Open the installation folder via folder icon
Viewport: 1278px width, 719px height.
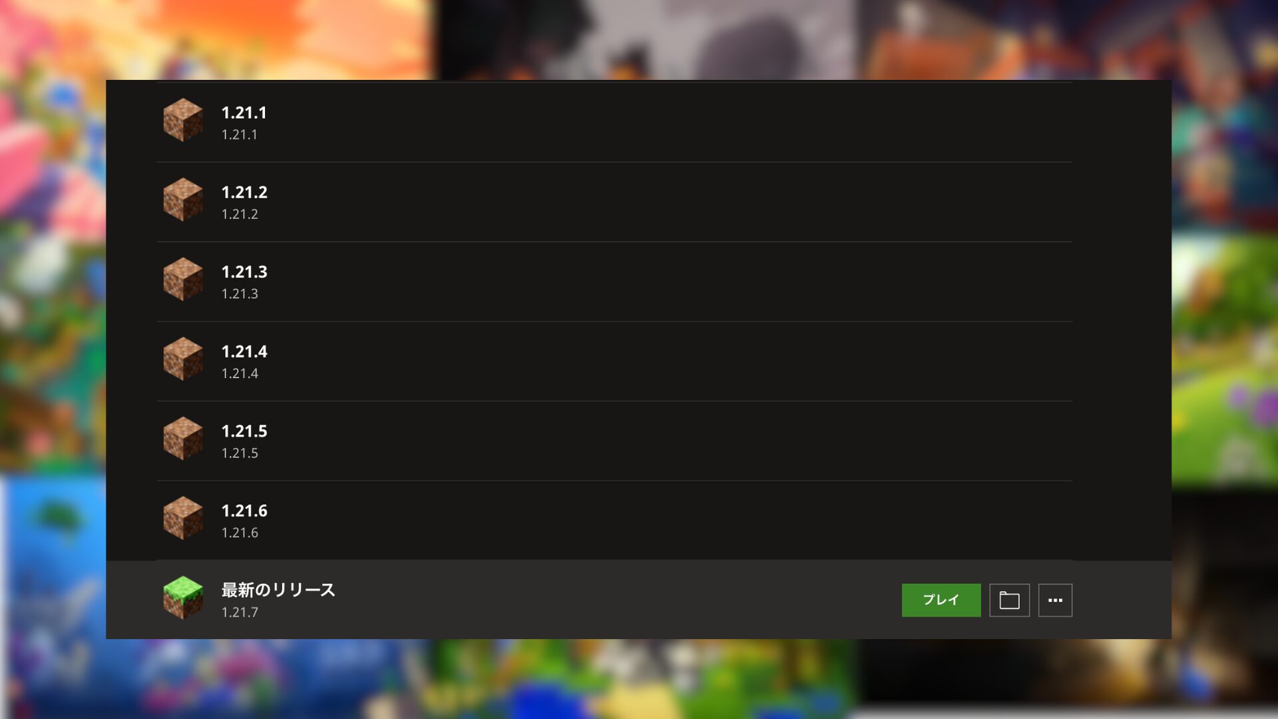click(1009, 600)
